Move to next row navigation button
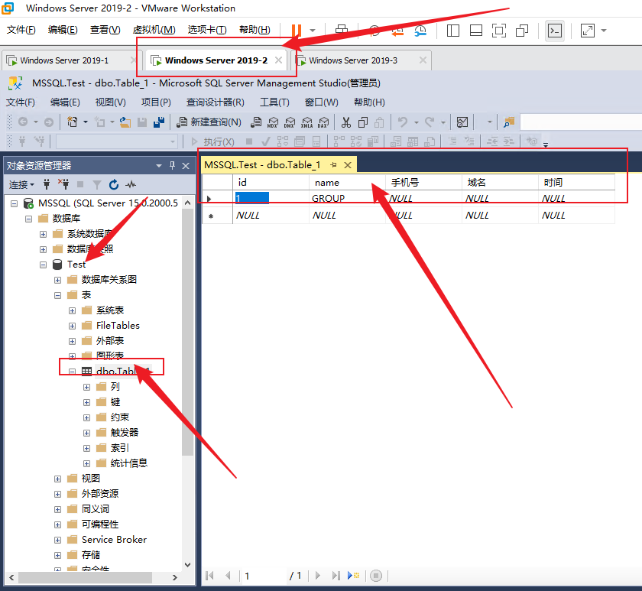 [x=318, y=576]
